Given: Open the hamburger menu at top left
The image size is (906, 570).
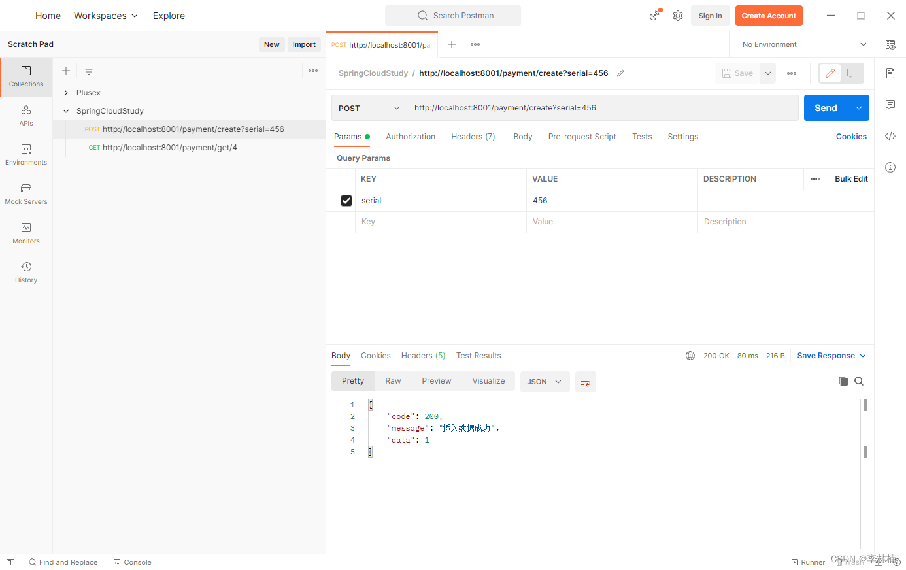Looking at the screenshot, I should (15, 16).
